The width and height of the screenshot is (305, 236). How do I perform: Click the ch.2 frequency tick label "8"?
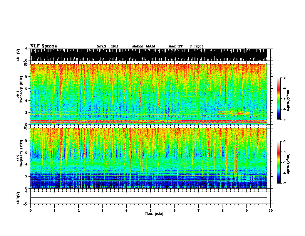[x=27, y=140]
